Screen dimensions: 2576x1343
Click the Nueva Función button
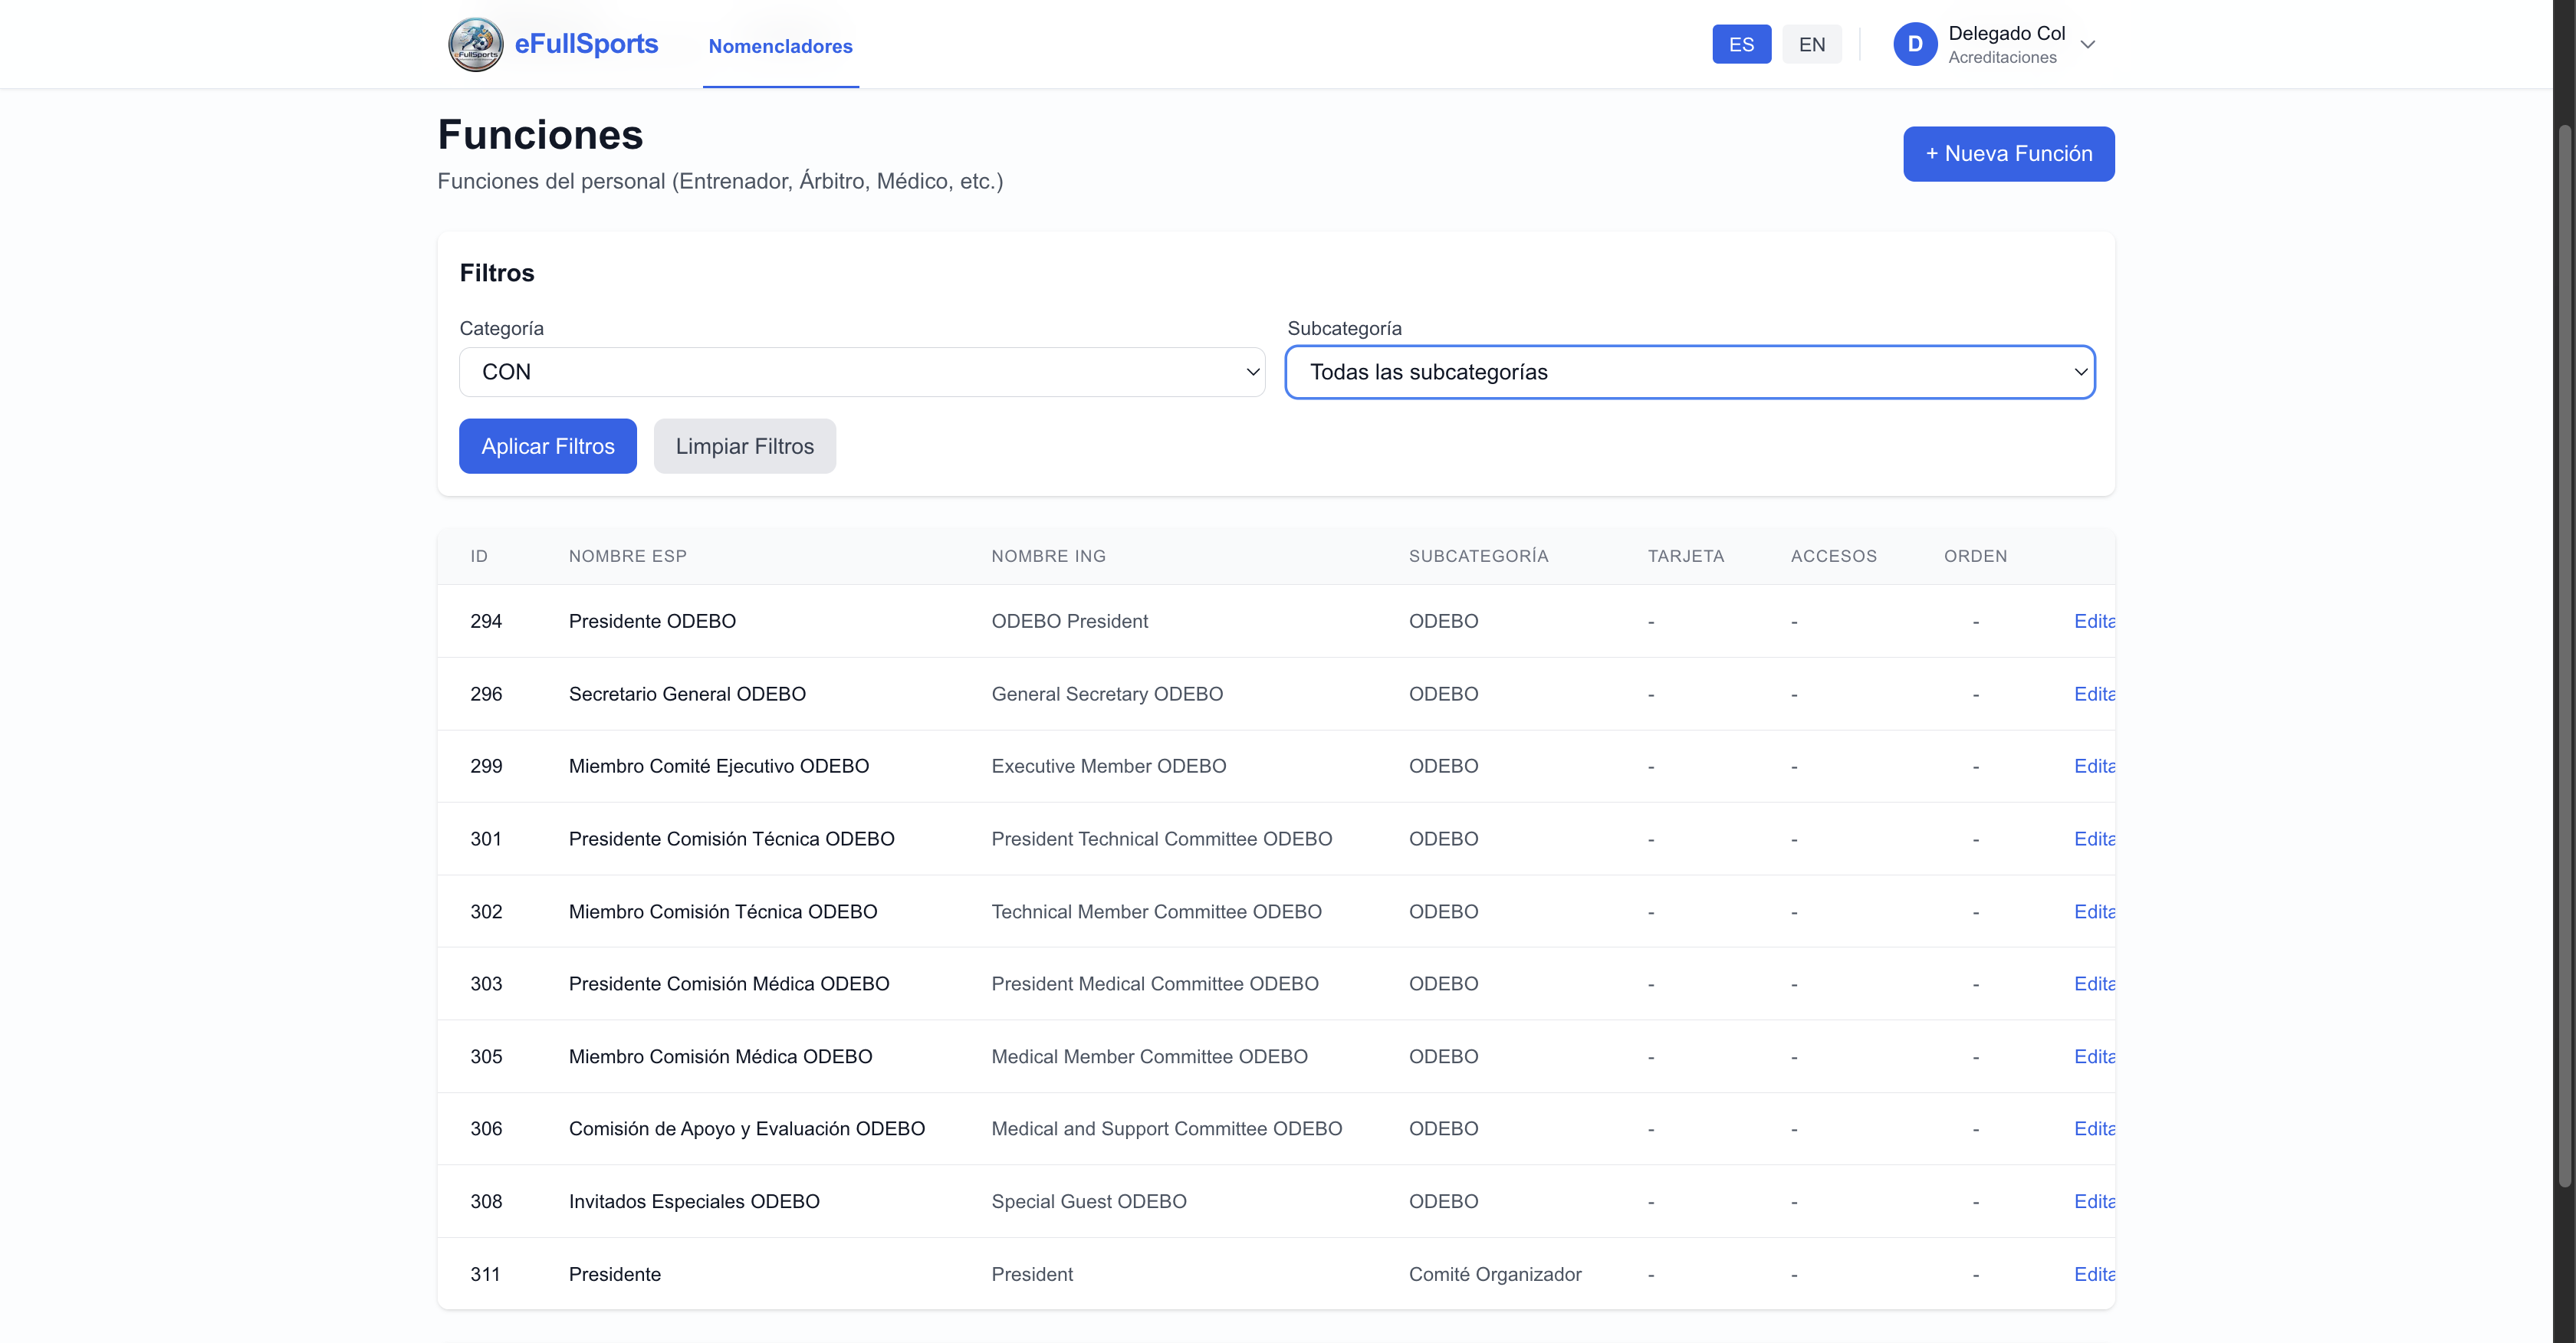click(2008, 154)
